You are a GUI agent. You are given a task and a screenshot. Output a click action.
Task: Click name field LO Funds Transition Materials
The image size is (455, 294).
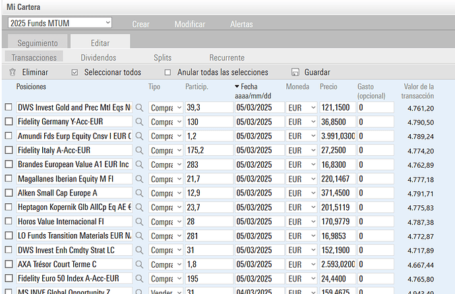(75, 235)
